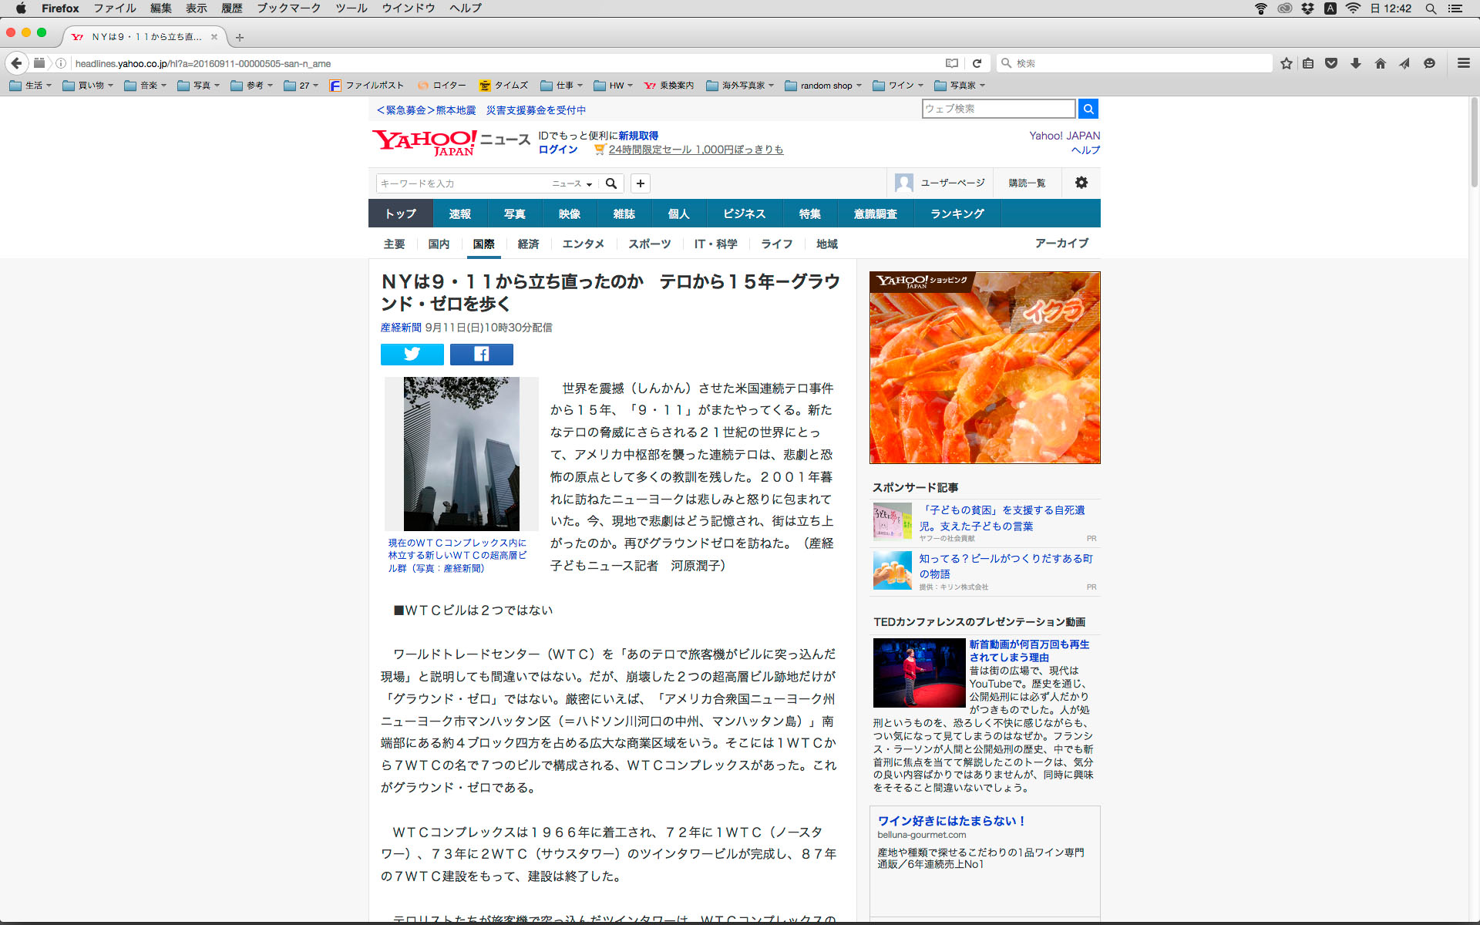Open the settings gear on Yahoo News
Viewport: 1480px width, 925px height.
(1081, 183)
